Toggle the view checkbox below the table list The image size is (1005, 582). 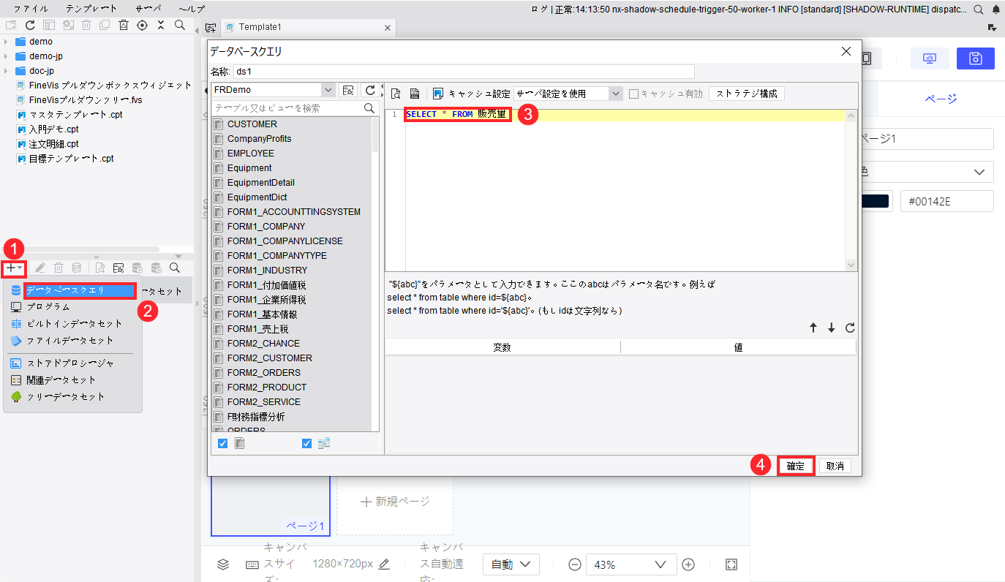(306, 443)
